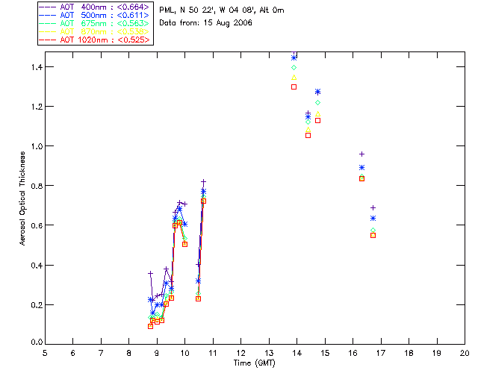The height and width of the screenshot is (382, 478).
Task: Select legend text 'AOT 675nm : <0.563>'
Action: point(105,23)
